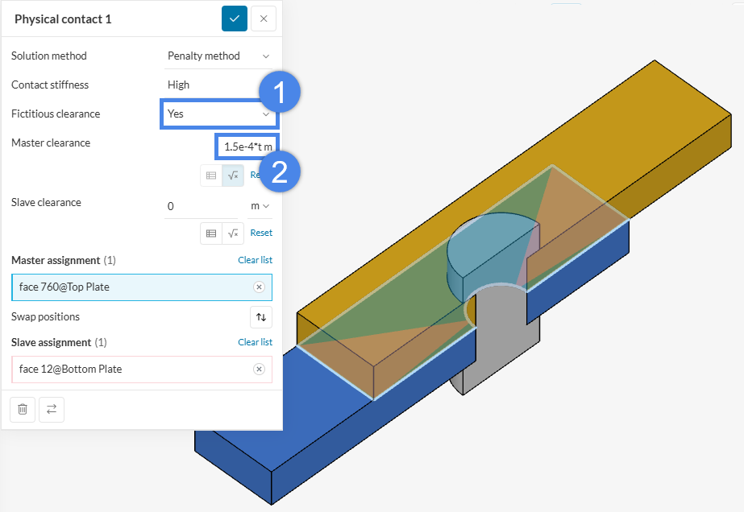Expand the Fictitious clearance dropdown set to Yes

218,114
